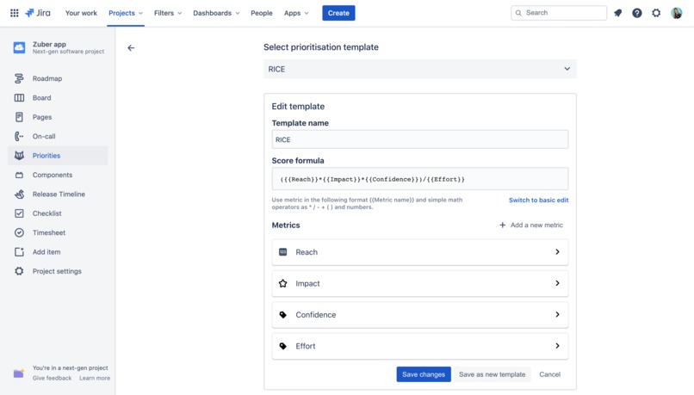Click the plus icon for new metric

tap(502, 225)
